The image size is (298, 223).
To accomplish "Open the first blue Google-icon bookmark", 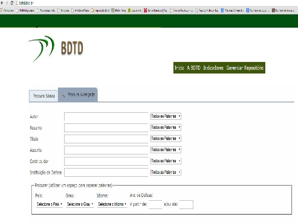I will (x=232, y=10).
